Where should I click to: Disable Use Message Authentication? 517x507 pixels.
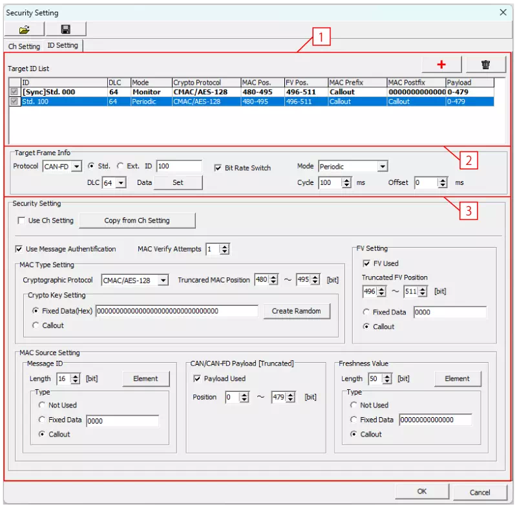tap(19, 249)
